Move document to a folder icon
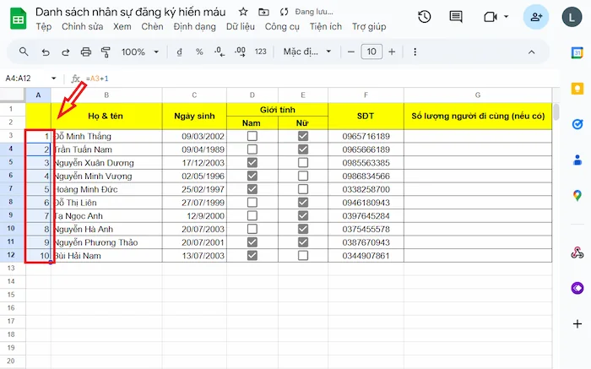Image resolution: width=591 pixels, height=369 pixels. [x=263, y=12]
